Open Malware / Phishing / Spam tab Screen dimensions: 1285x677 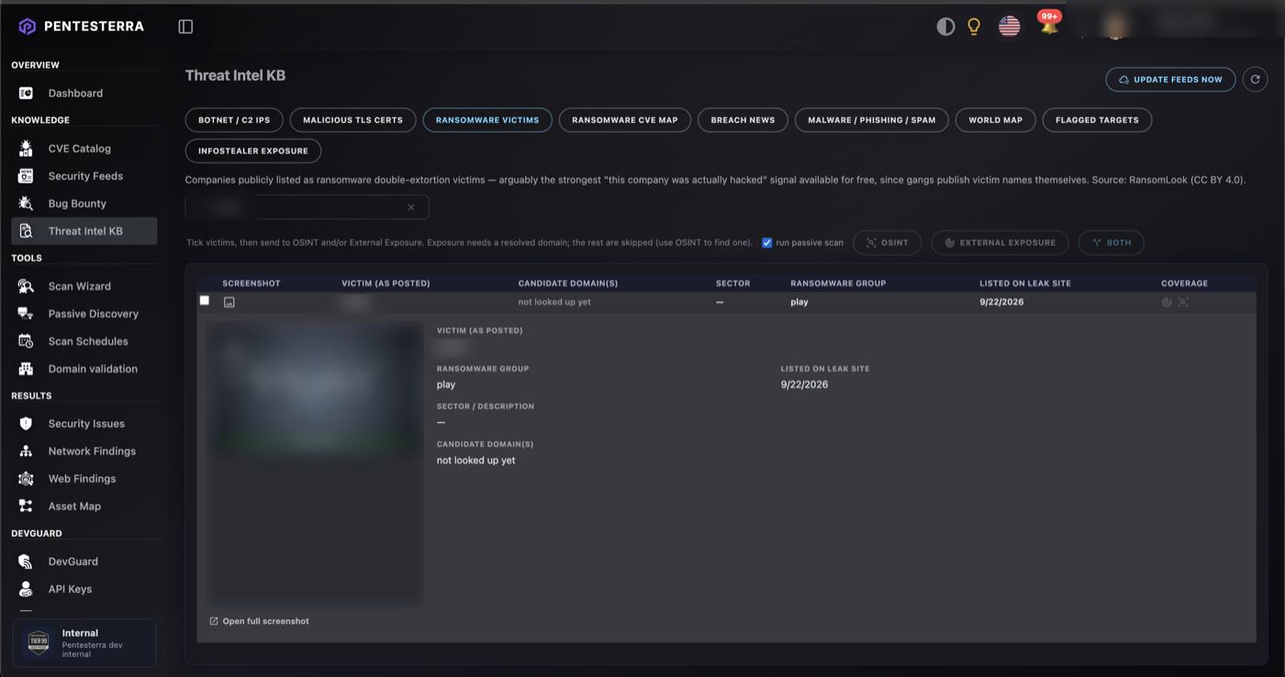(872, 120)
